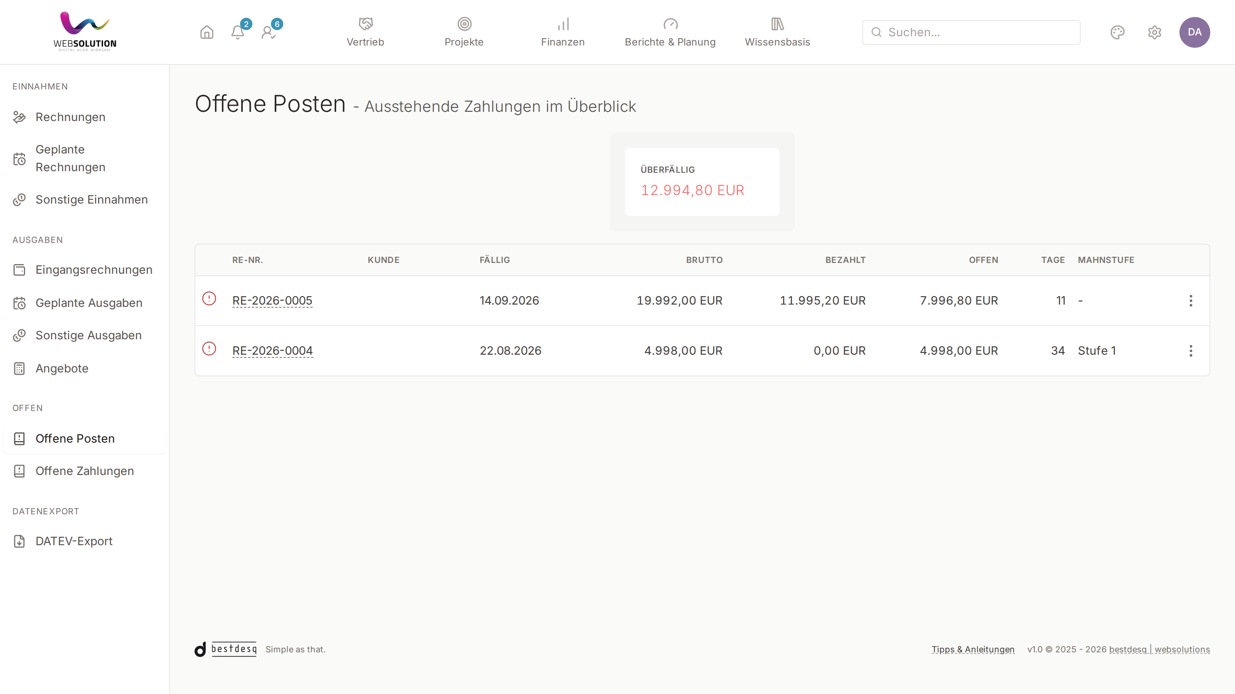This screenshot has height=694, width=1235.
Task: Open Angebote sidebar item
Action: pyautogui.click(x=85, y=368)
